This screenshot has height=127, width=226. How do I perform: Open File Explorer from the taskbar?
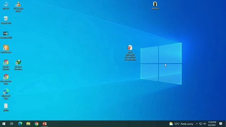point(28,124)
